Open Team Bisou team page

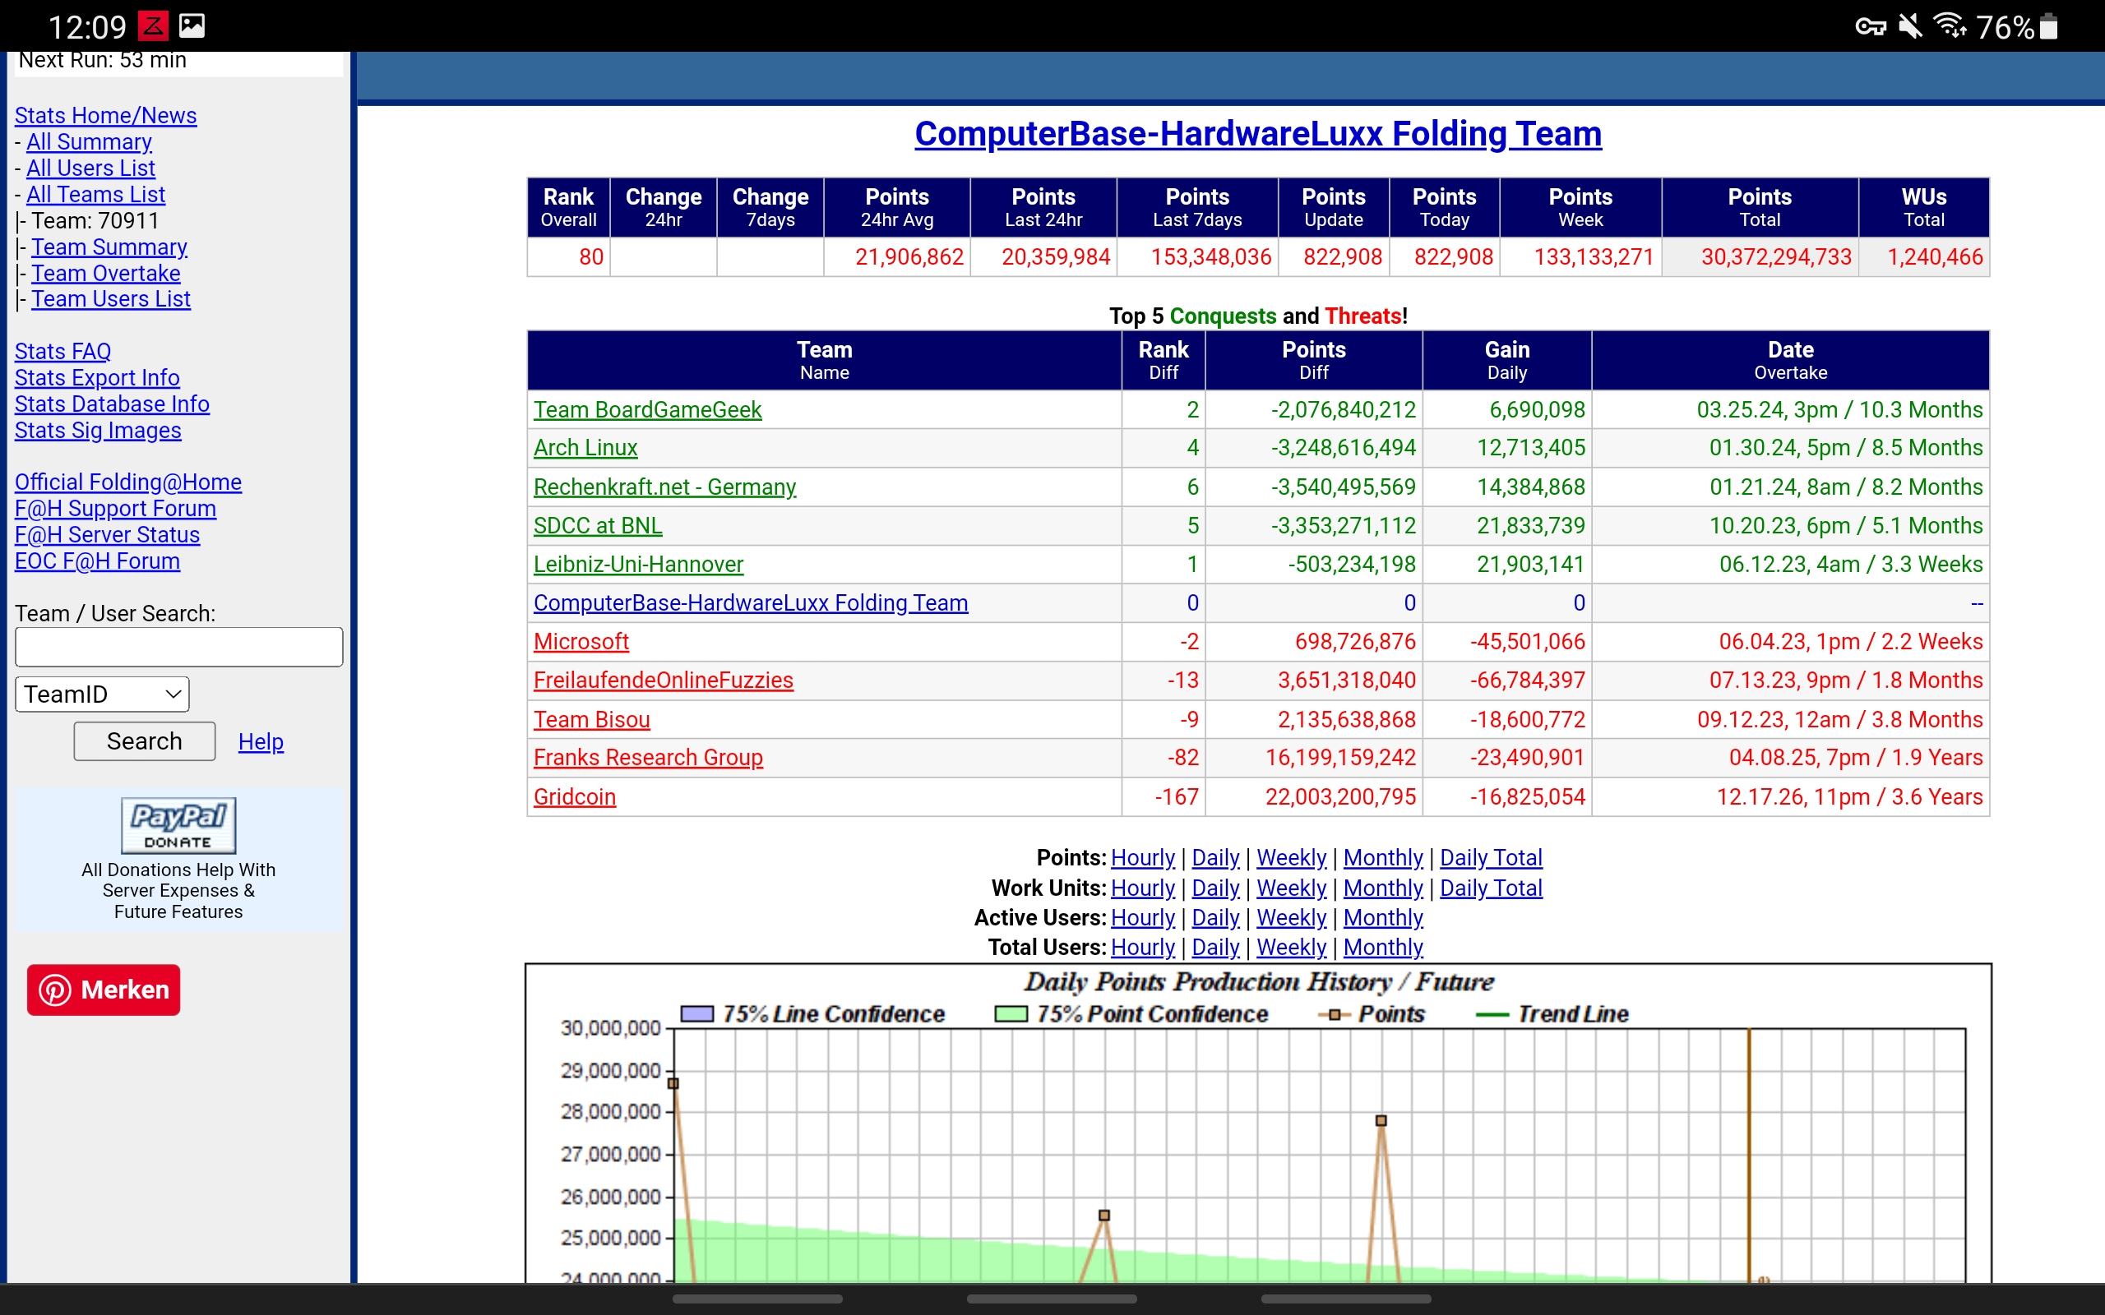coord(591,719)
